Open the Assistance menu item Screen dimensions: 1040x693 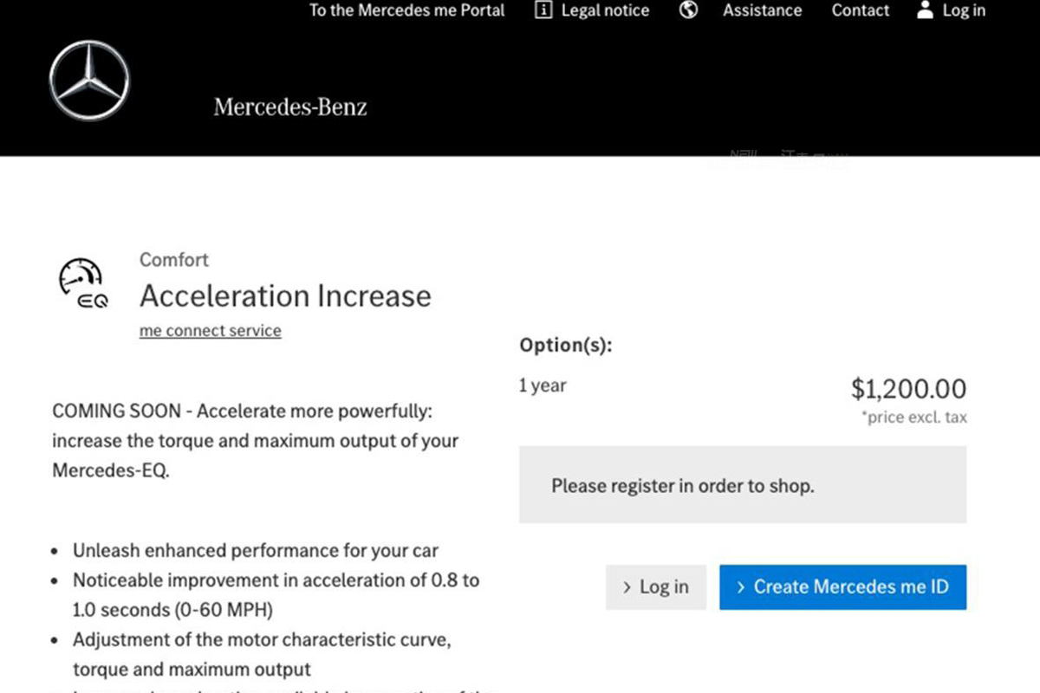tap(762, 10)
